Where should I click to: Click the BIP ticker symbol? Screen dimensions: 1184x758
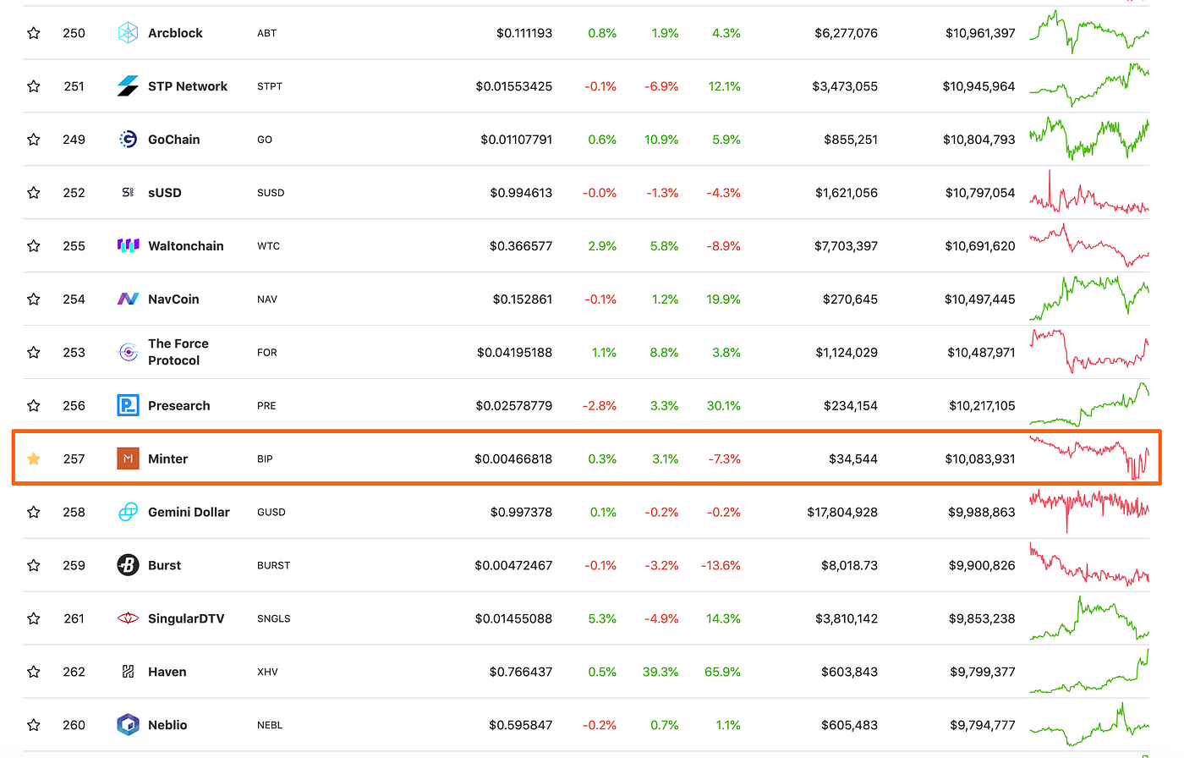(265, 459)
